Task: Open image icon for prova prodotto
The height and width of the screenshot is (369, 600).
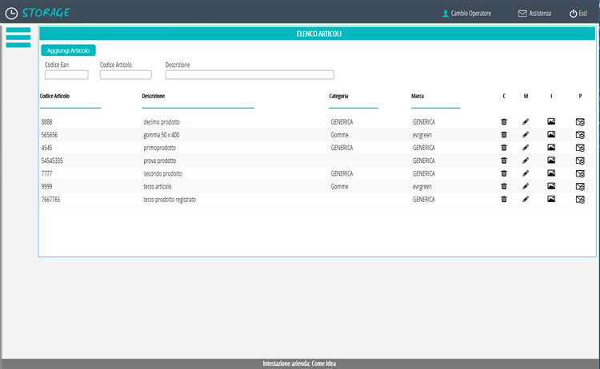Action: (x=551, y=161)
